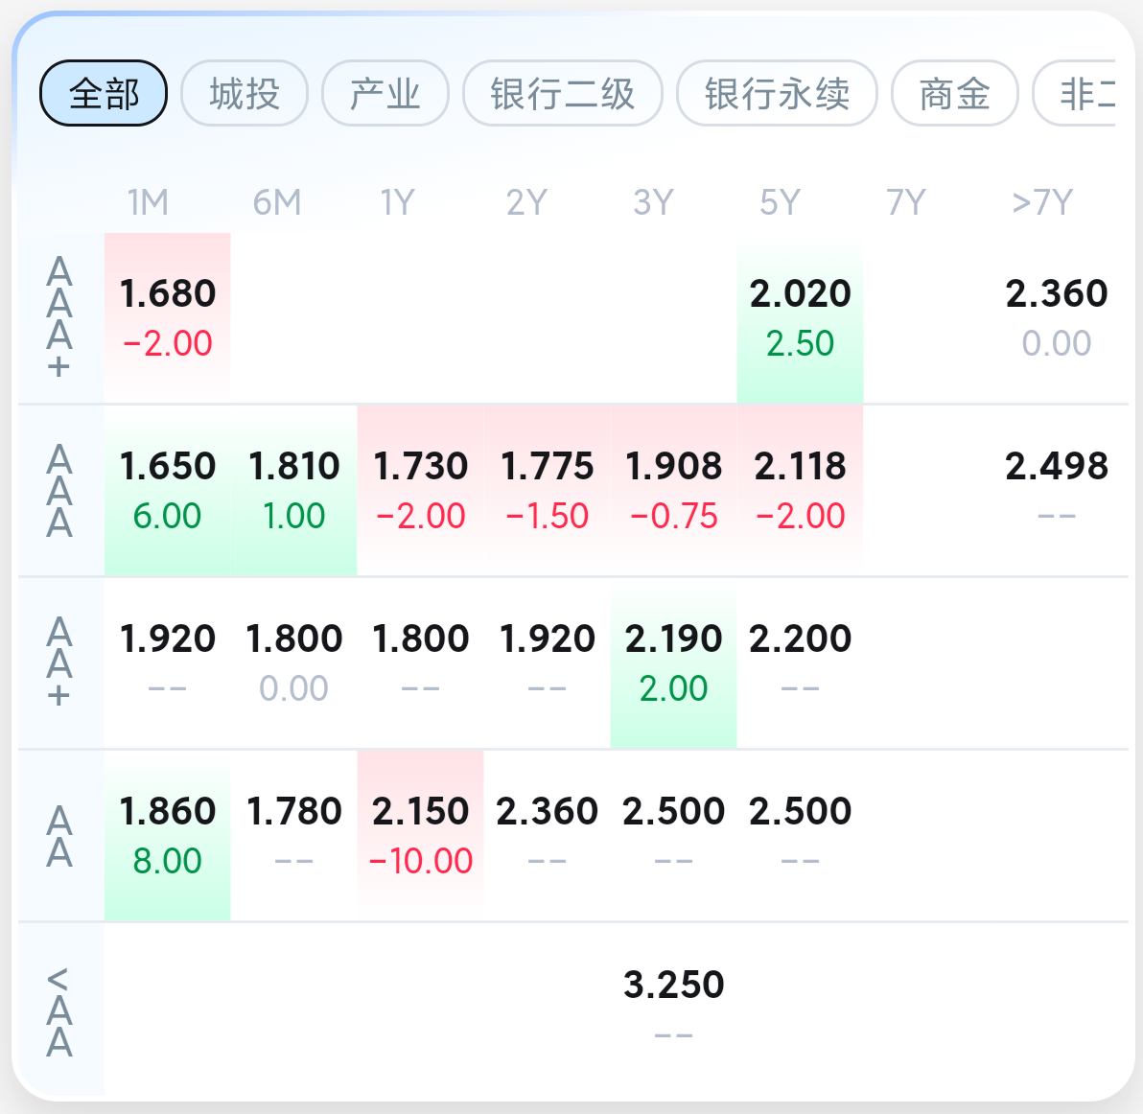The height and width of the screenshot is (1114, 1143).
Task: Switch to 银行永续 tab
Action: (777, 94)
